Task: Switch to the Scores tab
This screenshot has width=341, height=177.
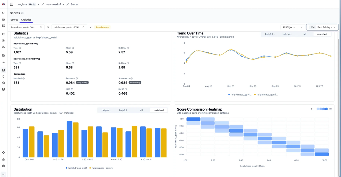Action: point(14,20)
